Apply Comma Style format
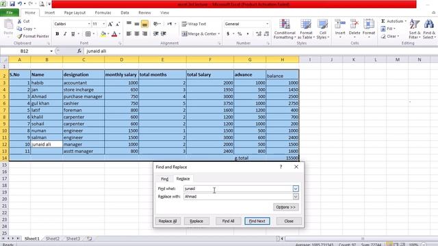Image resolution: width=438 pixels, height=246 pixels. (x=248, y=33)
